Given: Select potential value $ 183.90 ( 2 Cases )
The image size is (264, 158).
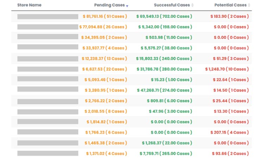Looking at the screenshot, I should [230, 17].
